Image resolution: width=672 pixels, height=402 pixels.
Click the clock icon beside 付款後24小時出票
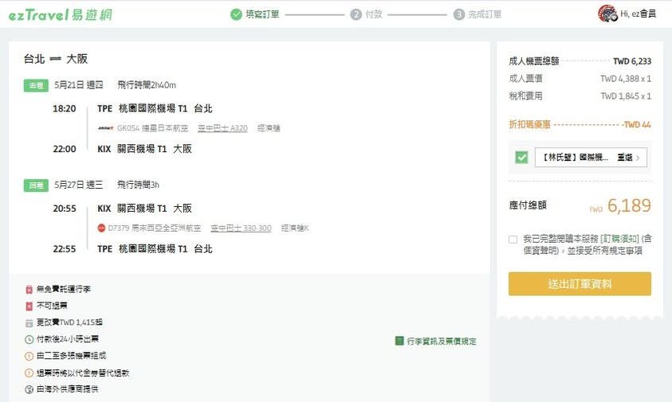tap(29, 338)
